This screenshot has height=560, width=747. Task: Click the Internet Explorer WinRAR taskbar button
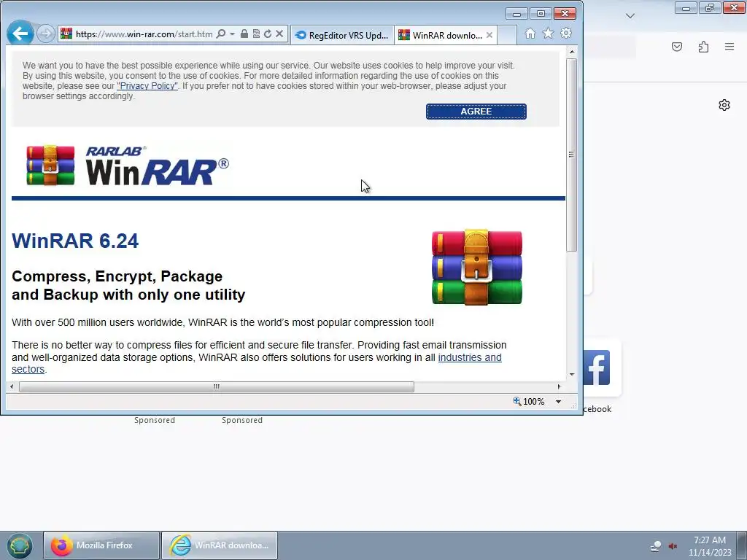(219, 545)
